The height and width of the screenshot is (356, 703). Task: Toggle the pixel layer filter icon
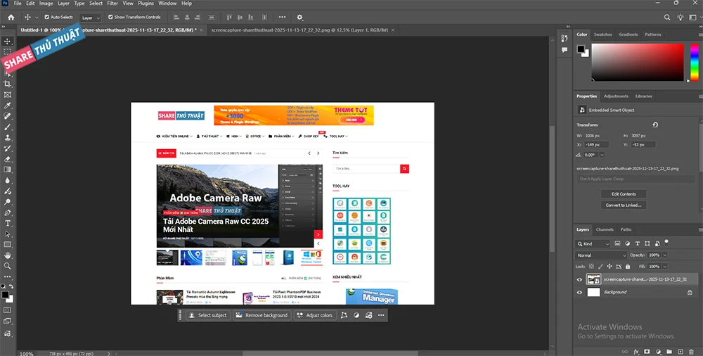coord(617,243)
